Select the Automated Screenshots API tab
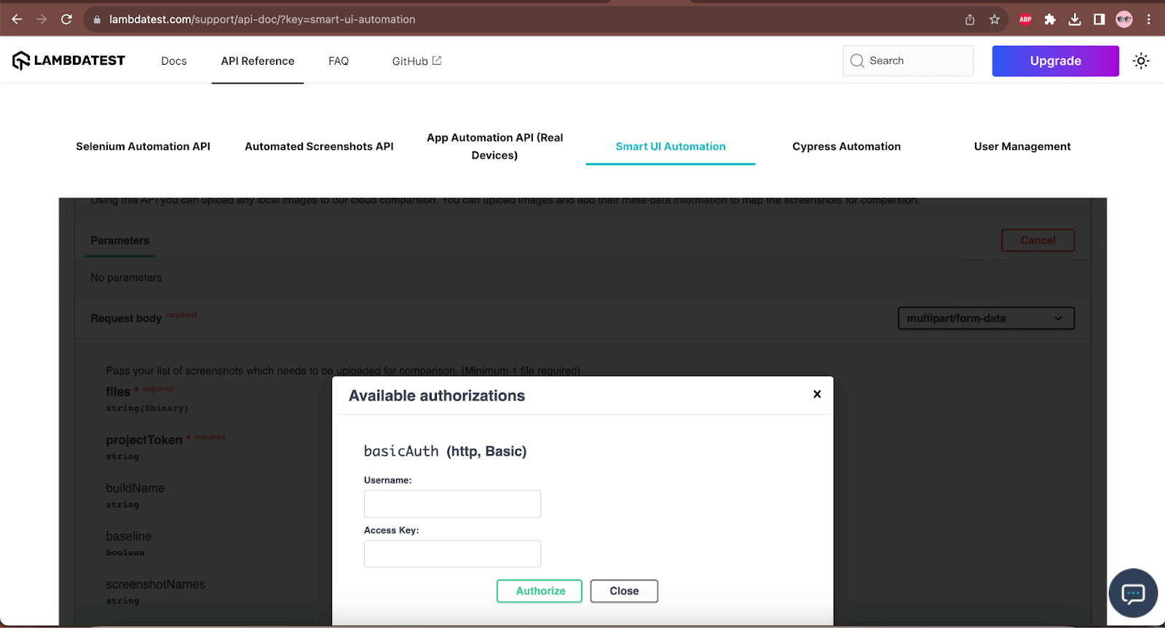This screenshot has width=1165, height=628. tap(319, 146)
